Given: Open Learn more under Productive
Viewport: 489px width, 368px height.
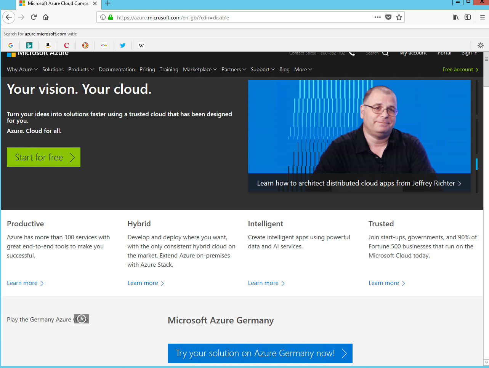Looking at the screenshot, I should pos(25,283).
